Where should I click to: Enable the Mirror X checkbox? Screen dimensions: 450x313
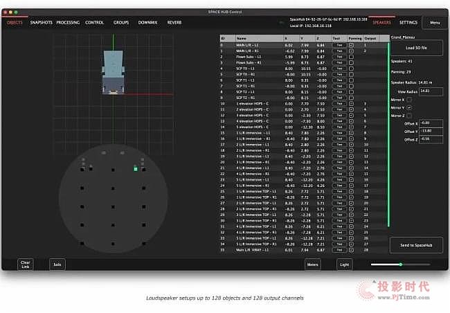click(x=409, y=100)
